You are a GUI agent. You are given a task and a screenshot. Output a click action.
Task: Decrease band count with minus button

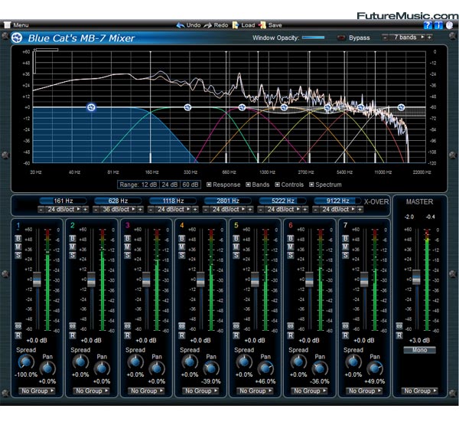click(386, 38)
